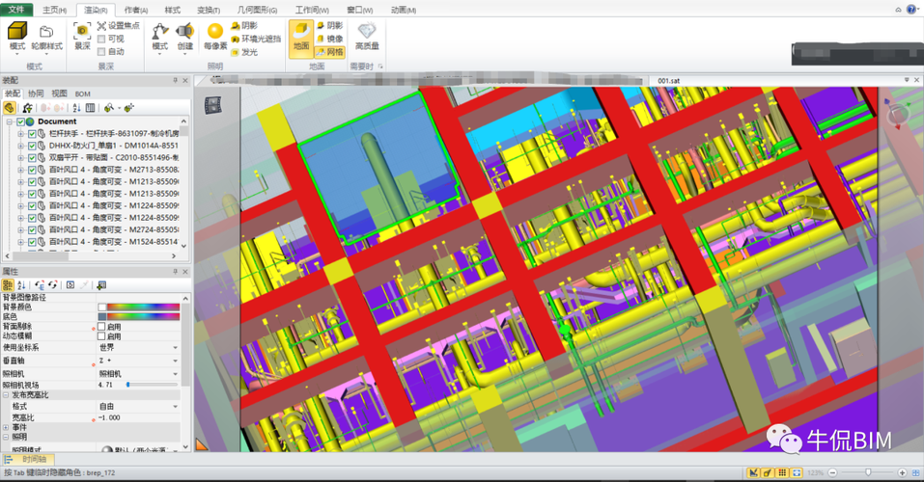
Task: Click the 高质量 high quality diamond icon
Action: point(367,36)
